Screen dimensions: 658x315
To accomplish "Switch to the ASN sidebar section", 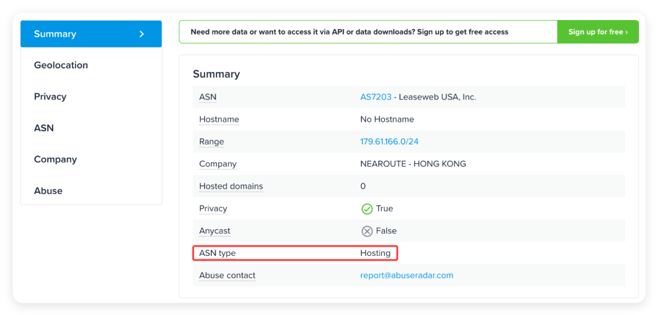I will pos(44,128).
